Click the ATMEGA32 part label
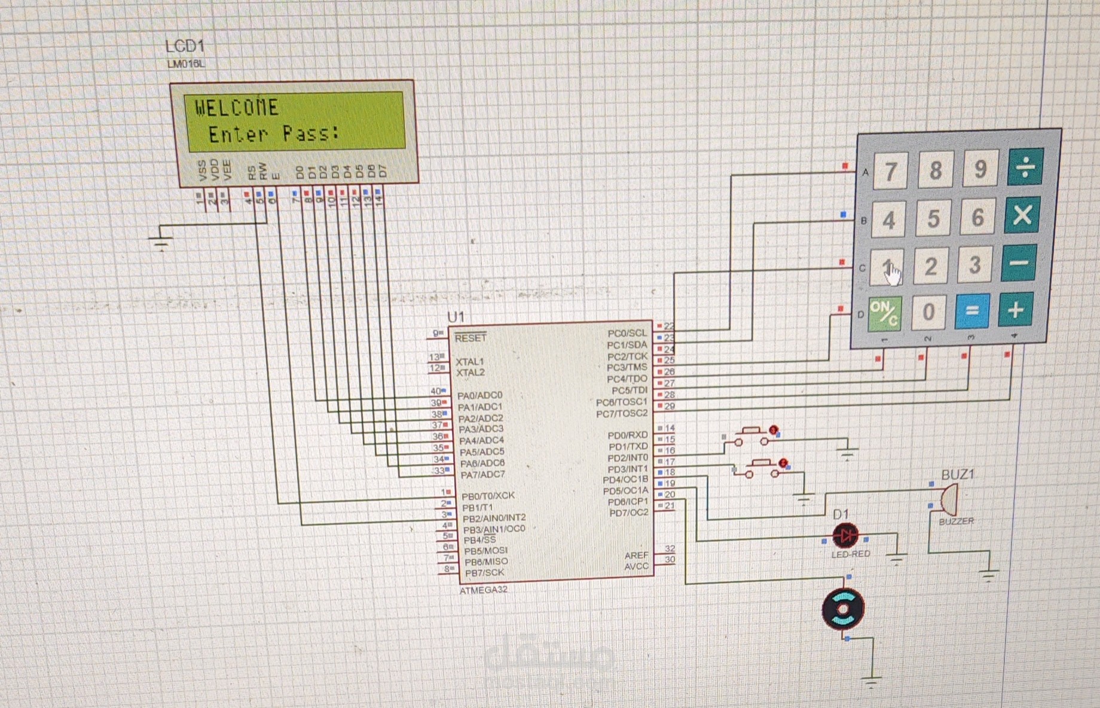Screen dimensions: 1100x708 [483, 590]
